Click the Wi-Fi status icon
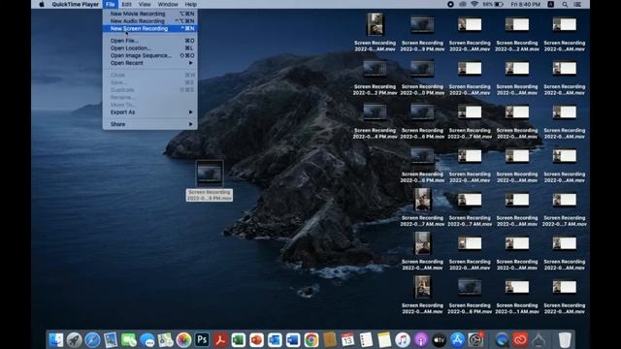 coord(474,4)
